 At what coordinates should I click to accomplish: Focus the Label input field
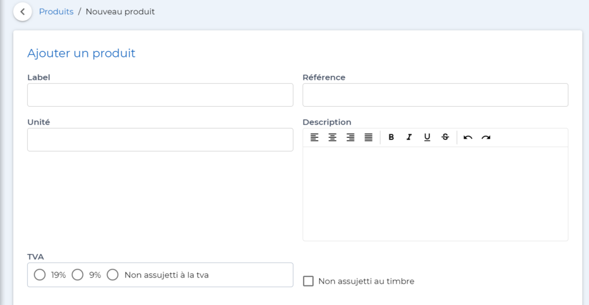(160, 95)
